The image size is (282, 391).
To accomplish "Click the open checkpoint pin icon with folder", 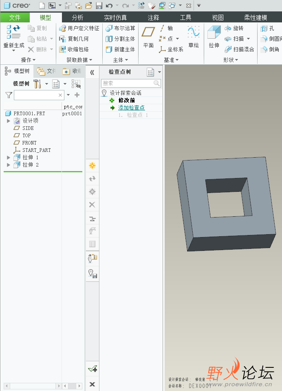I will pyautogui.click(x=93, y=258).
